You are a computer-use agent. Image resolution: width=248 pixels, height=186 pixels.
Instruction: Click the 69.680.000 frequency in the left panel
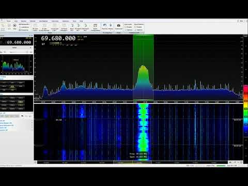click(x=19, y=42)
